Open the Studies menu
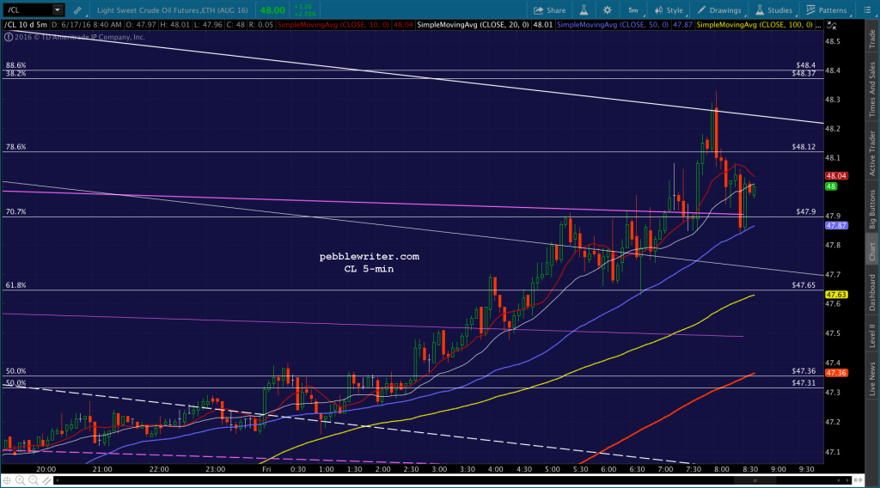This screenshot has height=488, width=880. [774, 10]
